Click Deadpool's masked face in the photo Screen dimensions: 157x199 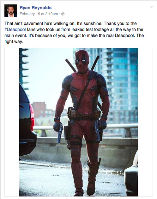coord(81,61)
